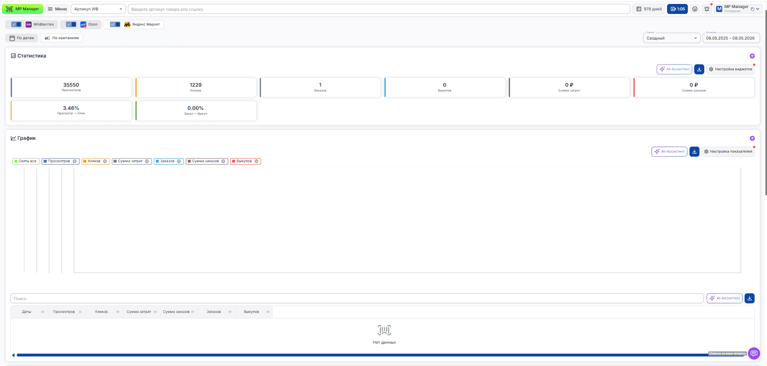
Task: Open the video tutorial 1:05 button
Action: pyautogui.click(x=678, y=9)
